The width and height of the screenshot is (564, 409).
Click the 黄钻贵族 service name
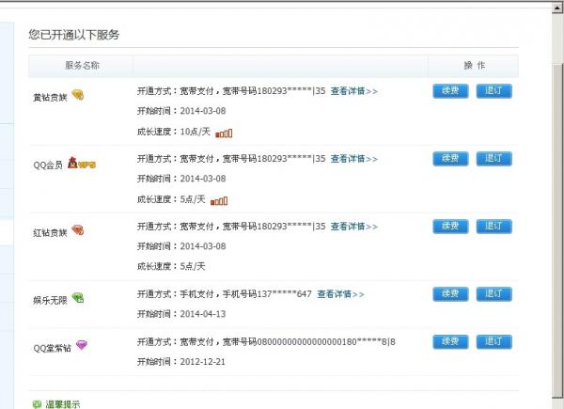coord(50,98)
